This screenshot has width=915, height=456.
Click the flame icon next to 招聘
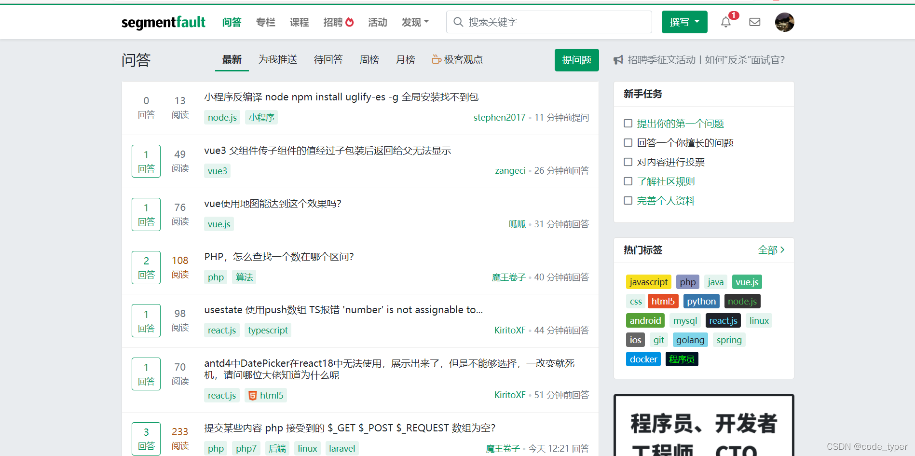click(x=349, y=22)
